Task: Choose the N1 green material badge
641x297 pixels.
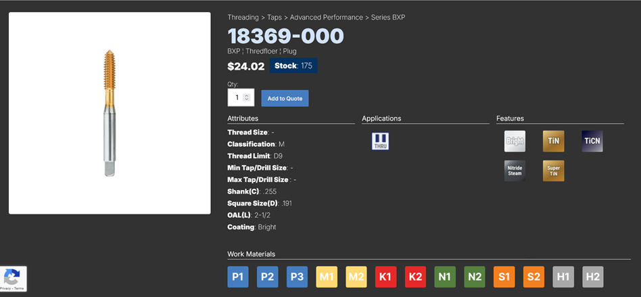Action: click(x=444, y=276)
